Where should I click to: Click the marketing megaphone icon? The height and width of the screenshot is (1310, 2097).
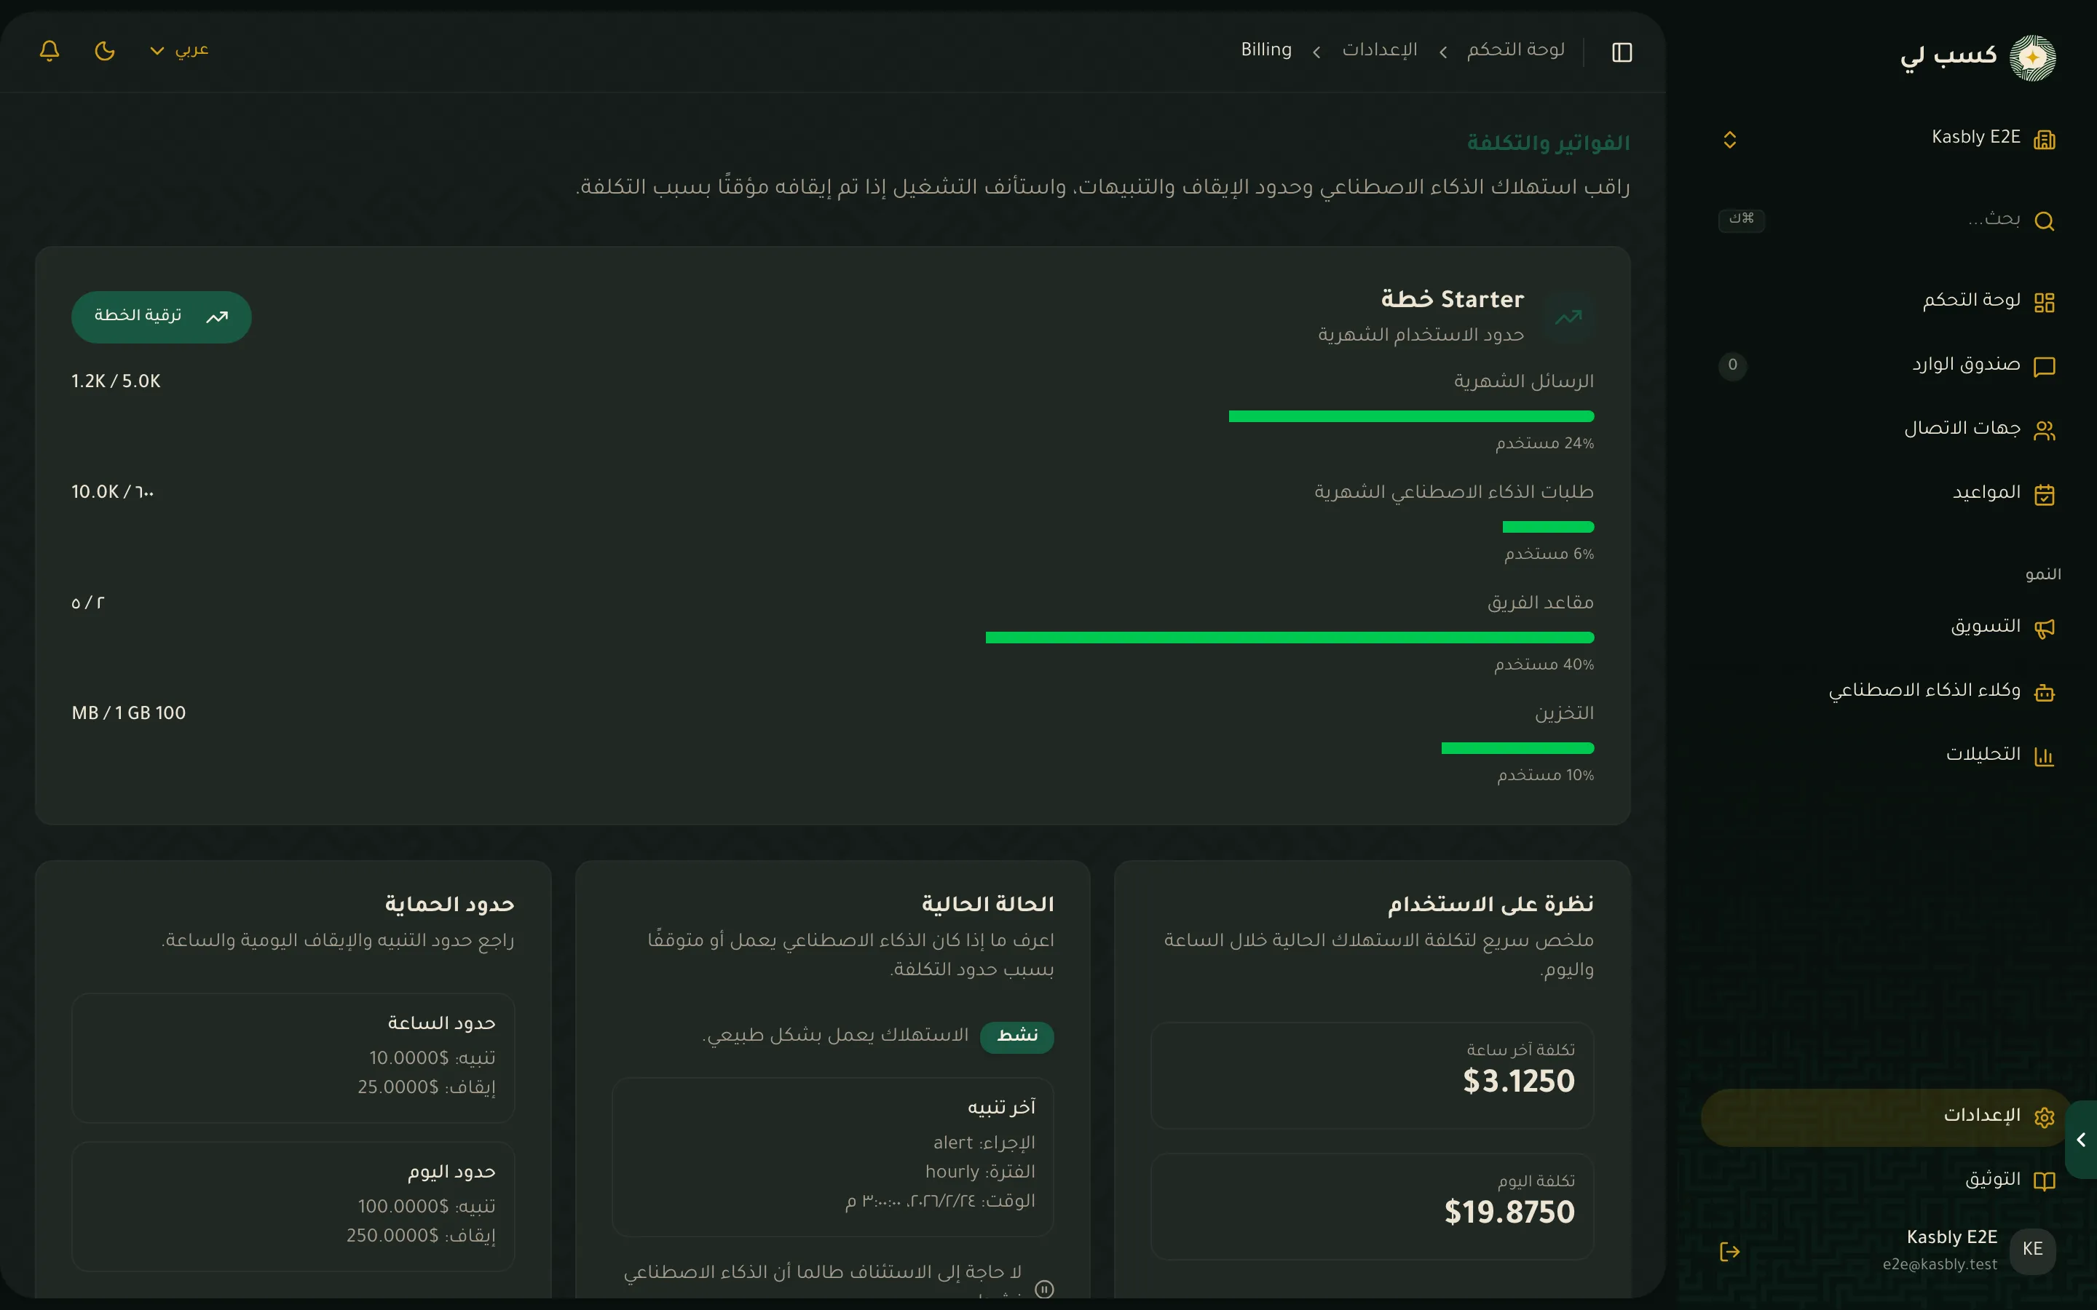point(2044,628)
